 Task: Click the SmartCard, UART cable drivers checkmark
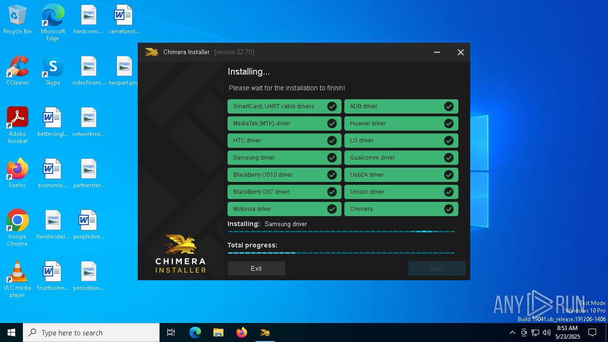click(332, 106)
